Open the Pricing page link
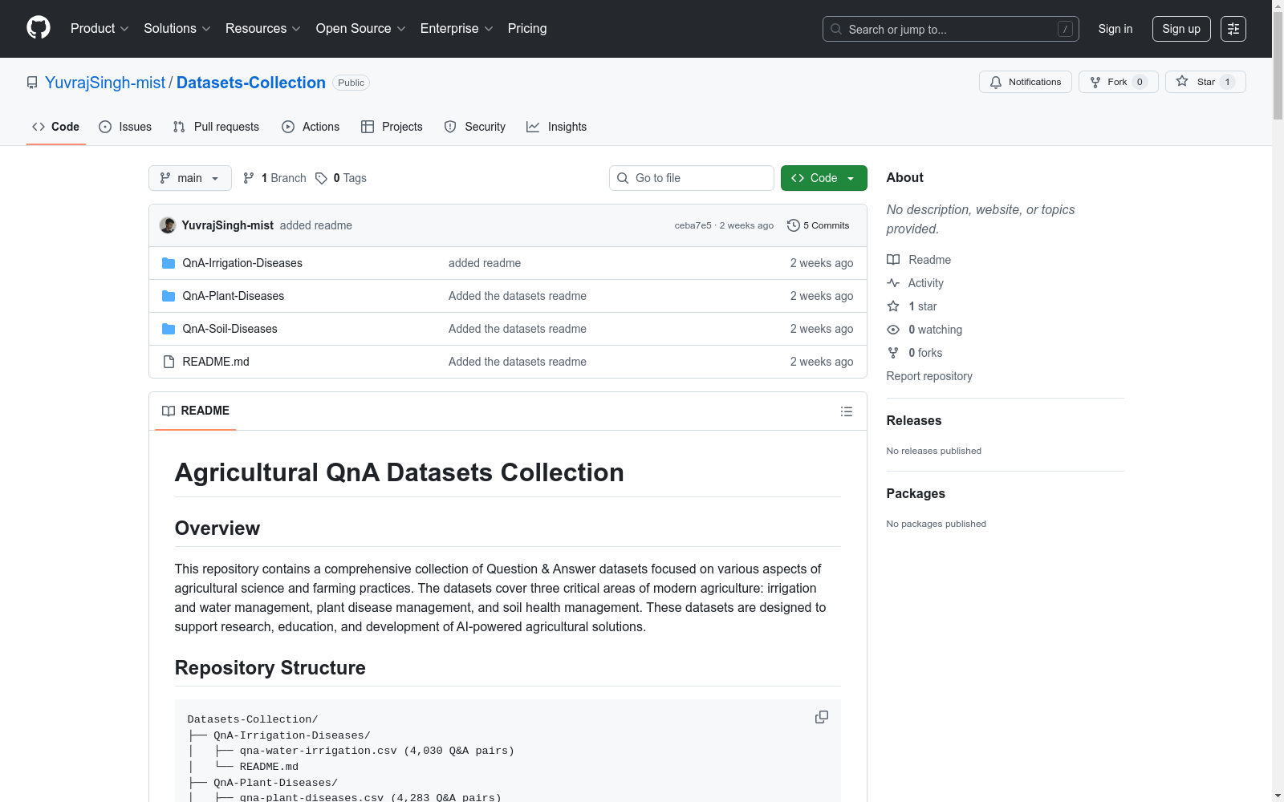Screen dimensions: 1284x802 coord(527,28)
